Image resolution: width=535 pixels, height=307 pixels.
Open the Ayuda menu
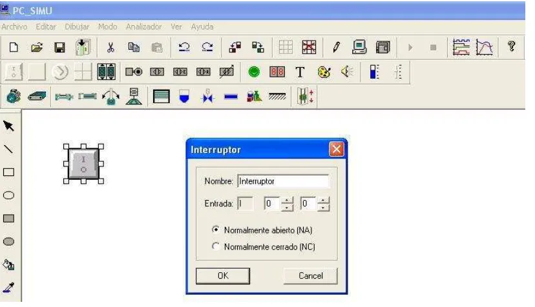click(x=202, y=26)
